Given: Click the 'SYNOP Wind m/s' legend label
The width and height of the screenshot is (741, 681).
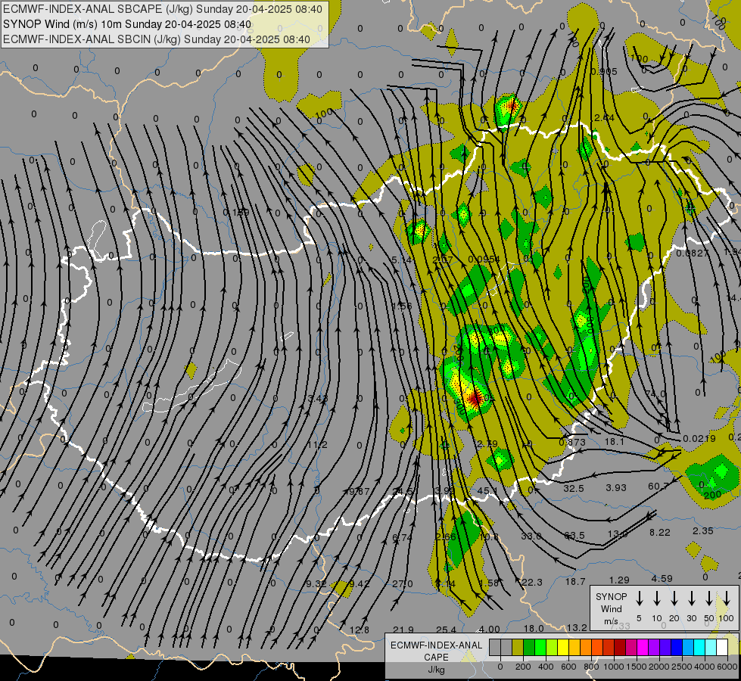Looking at the screenshot, I should [x=611, y=608].
